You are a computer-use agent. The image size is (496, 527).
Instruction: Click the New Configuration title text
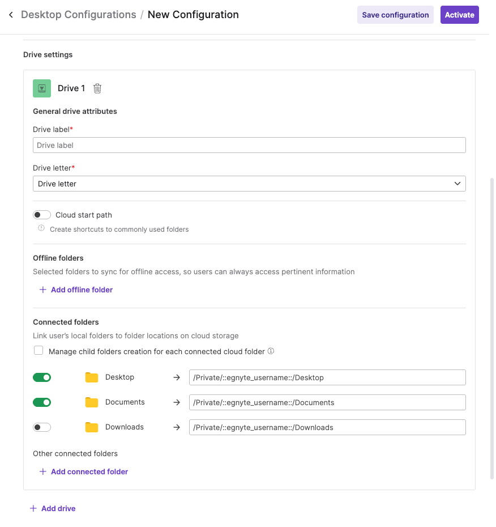tap(193, 15)
